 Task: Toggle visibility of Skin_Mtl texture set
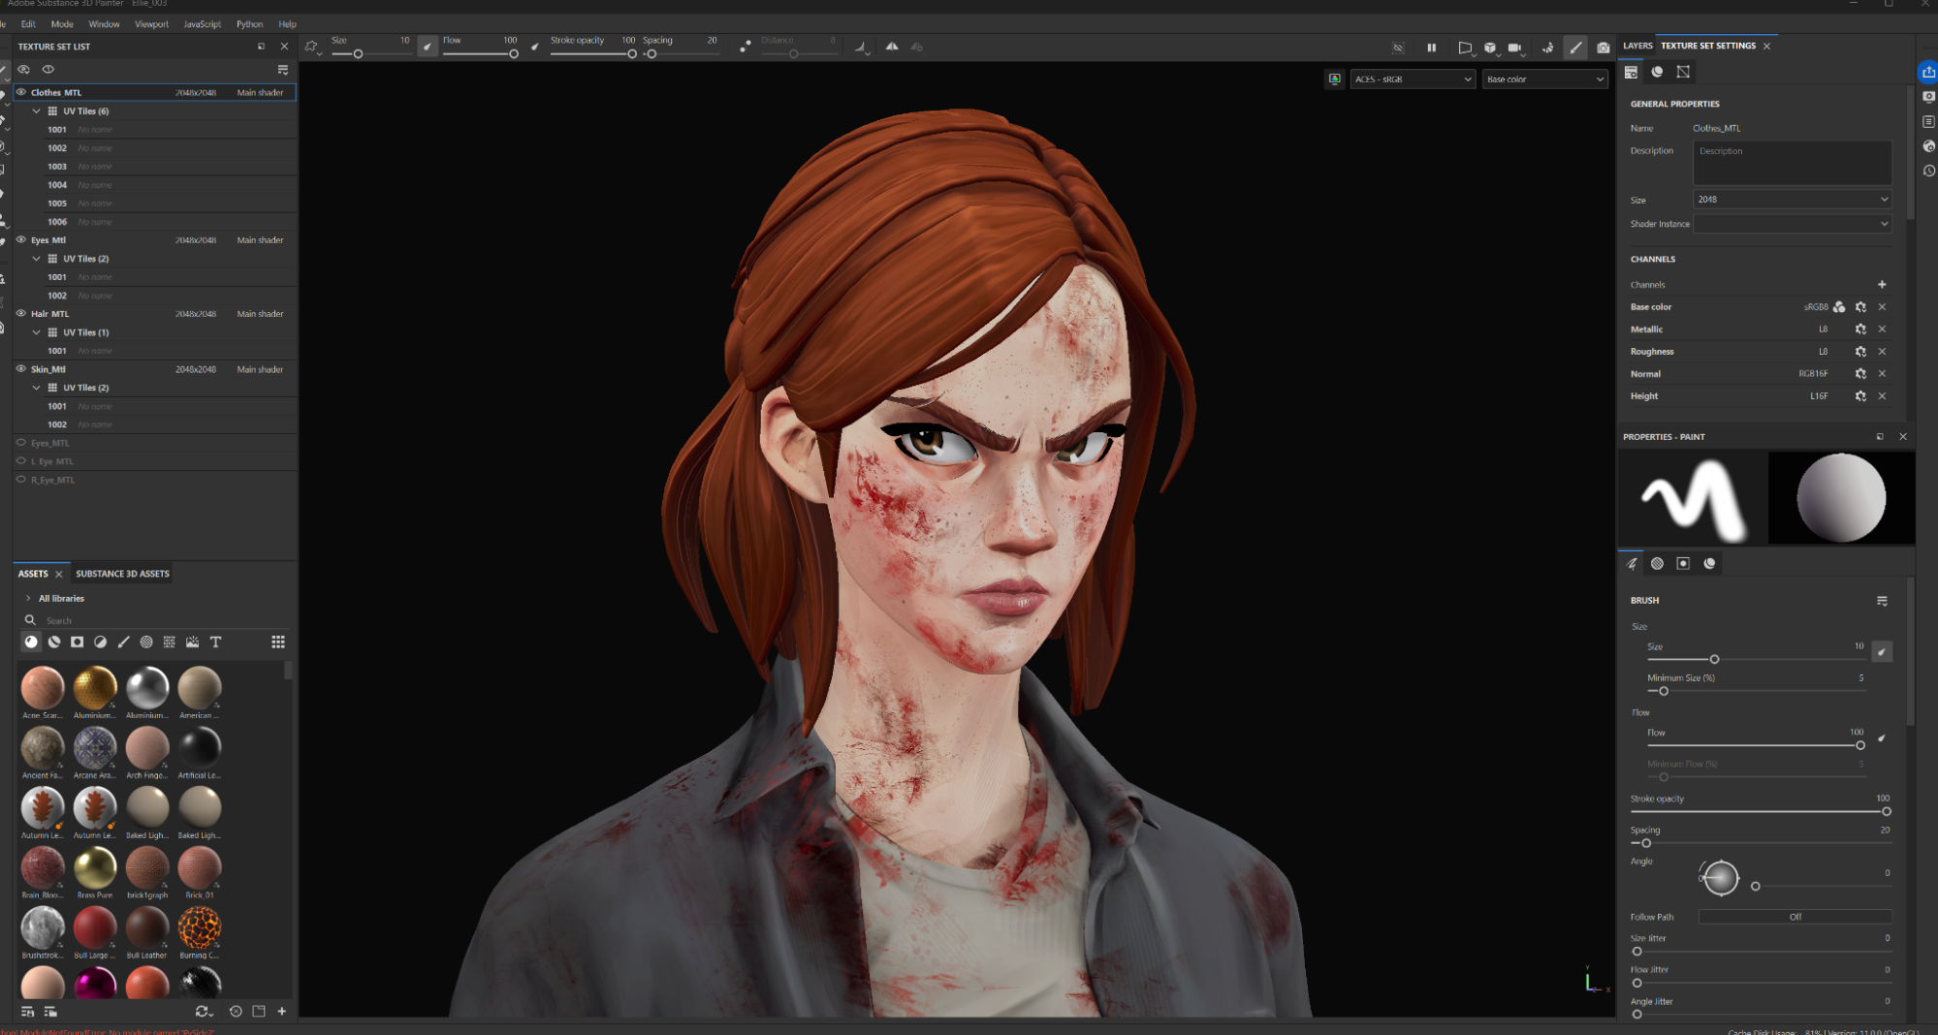(21, 368)
